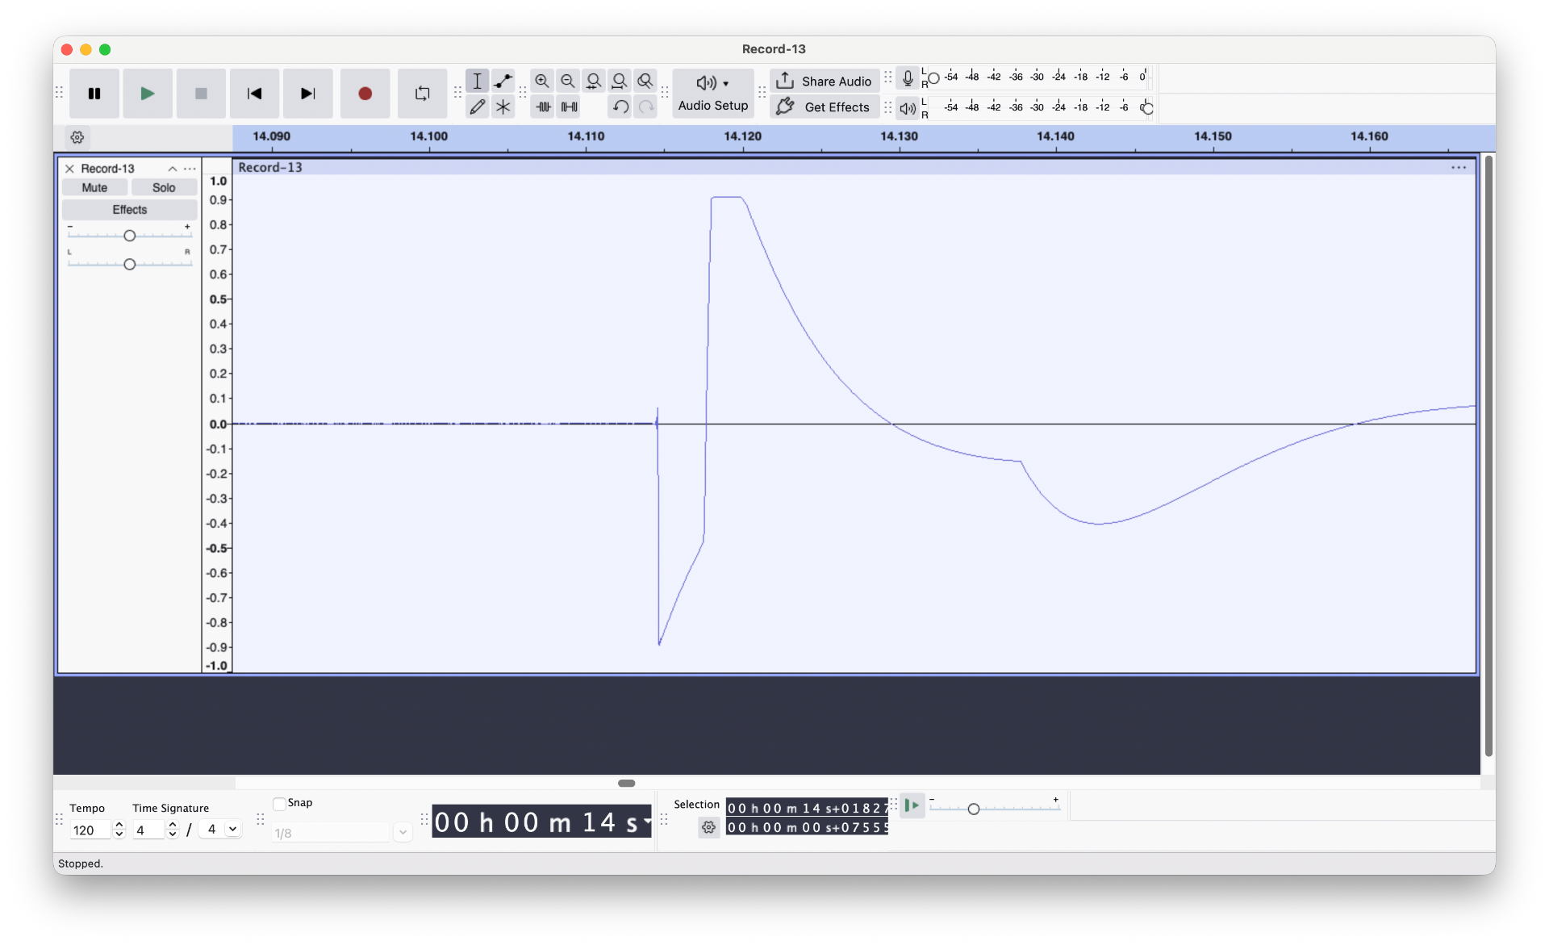
Task: Enable the Snap checkbox
Action: pos(281,803)
